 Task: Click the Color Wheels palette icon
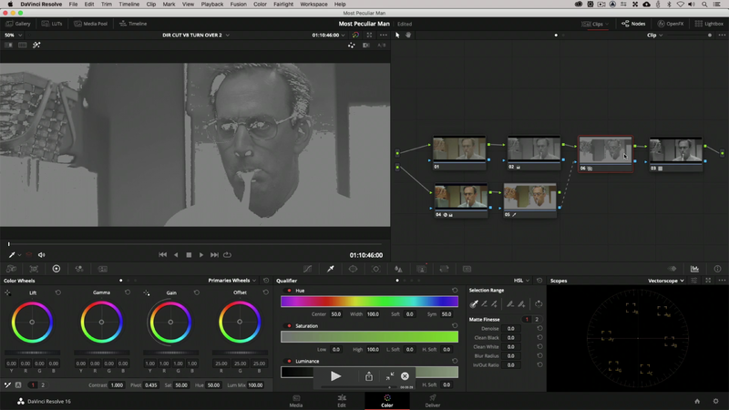pyautogui.click(x=56, y=269)
